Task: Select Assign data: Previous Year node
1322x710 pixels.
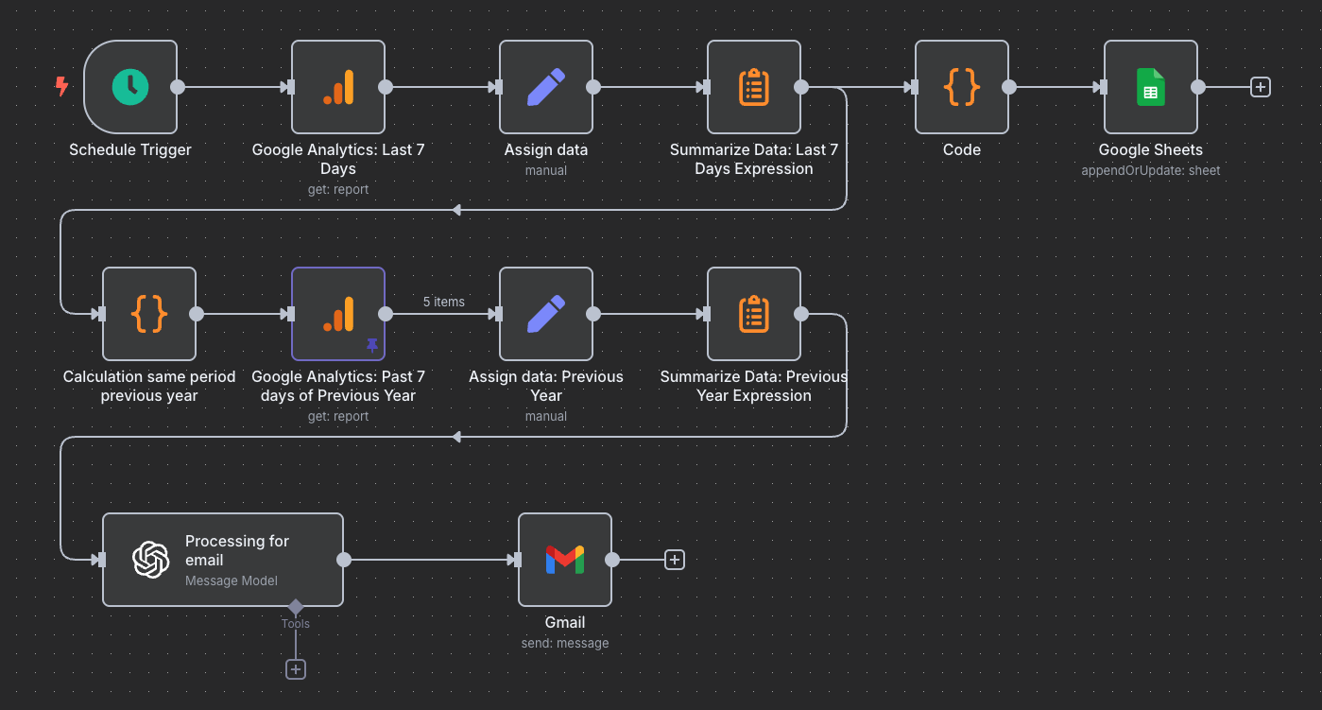Action: point(546,314)
